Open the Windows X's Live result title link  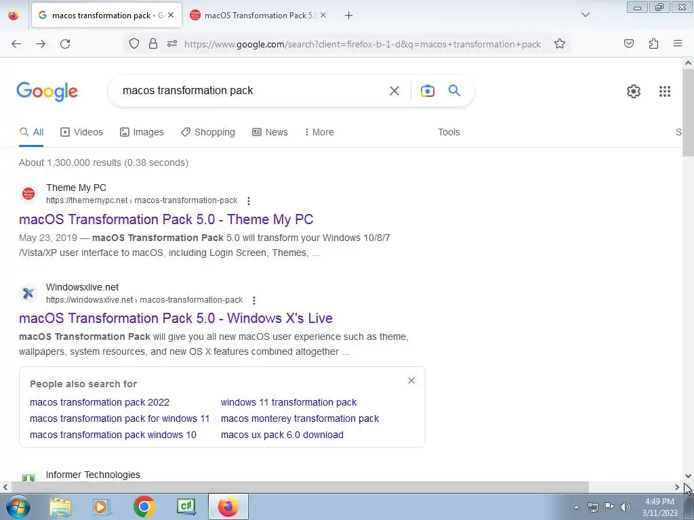(x=176, y=318)
